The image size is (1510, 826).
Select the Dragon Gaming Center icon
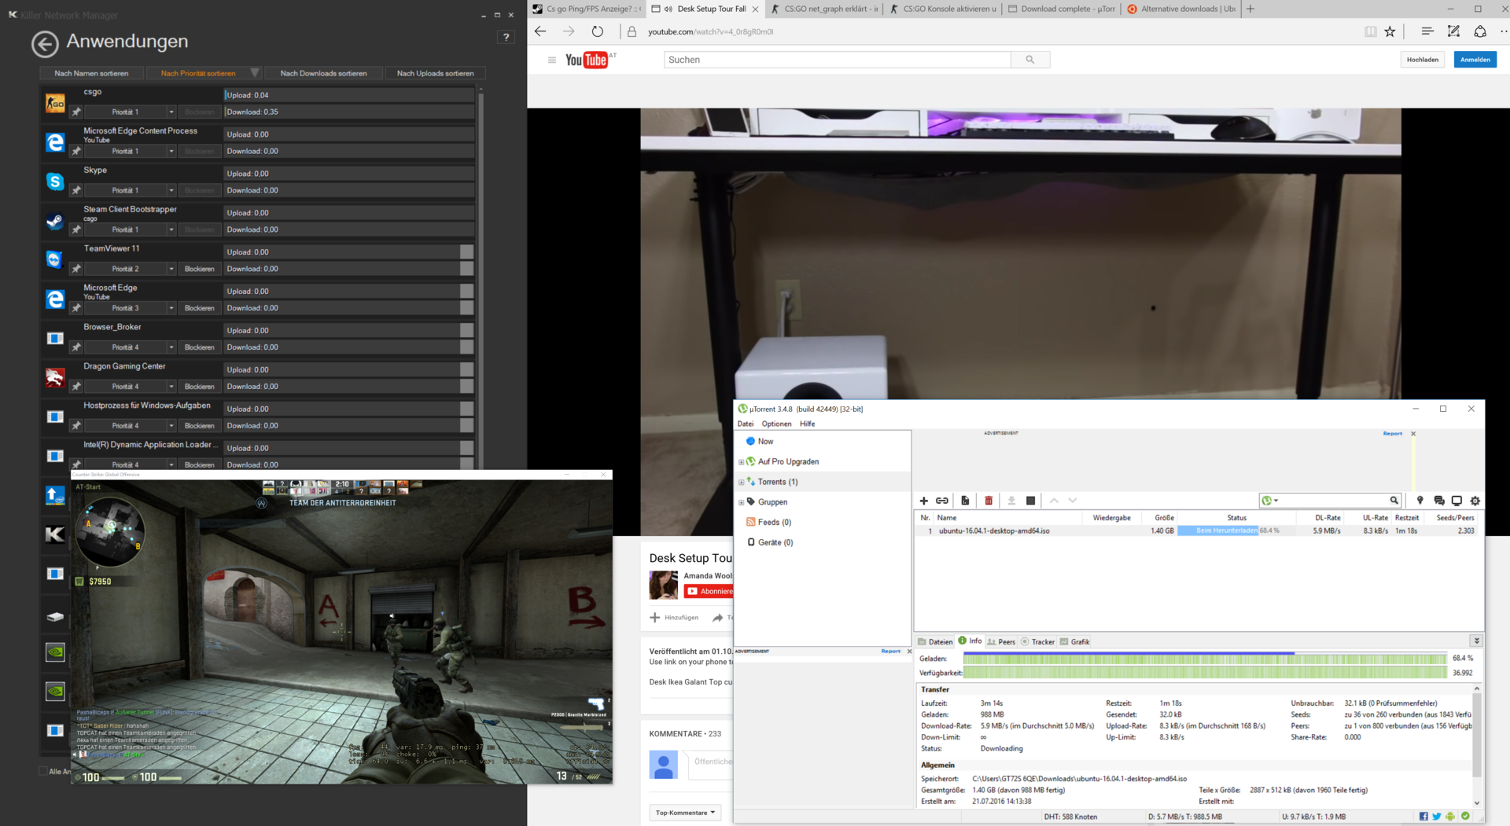point(55,378)
